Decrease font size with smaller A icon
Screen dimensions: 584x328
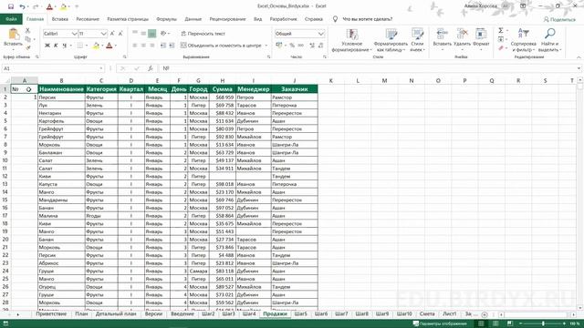point(120,34)
